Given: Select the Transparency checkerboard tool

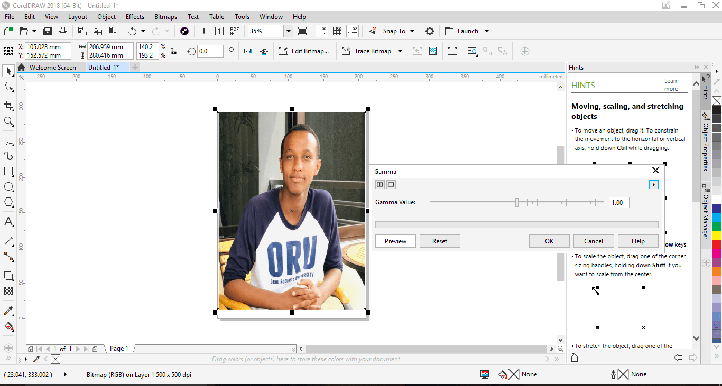Looking at the screenshot, I should pos(9,291).
